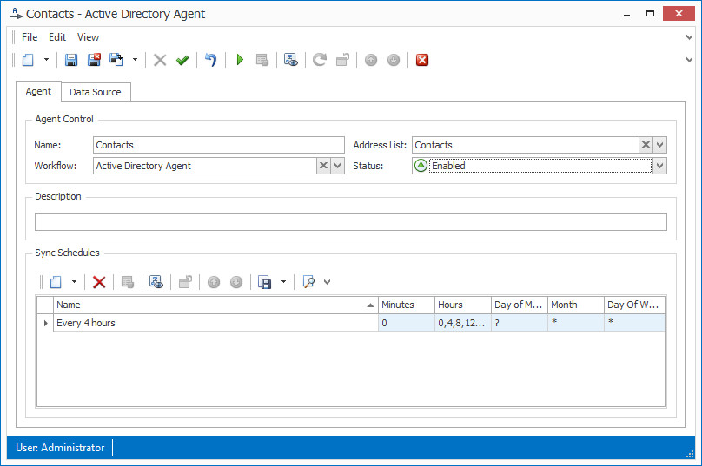Click the Workflow field Active Directory Agent
This screenshot has height=466, width=702.
pyautogui.click(x=204, y=166)
